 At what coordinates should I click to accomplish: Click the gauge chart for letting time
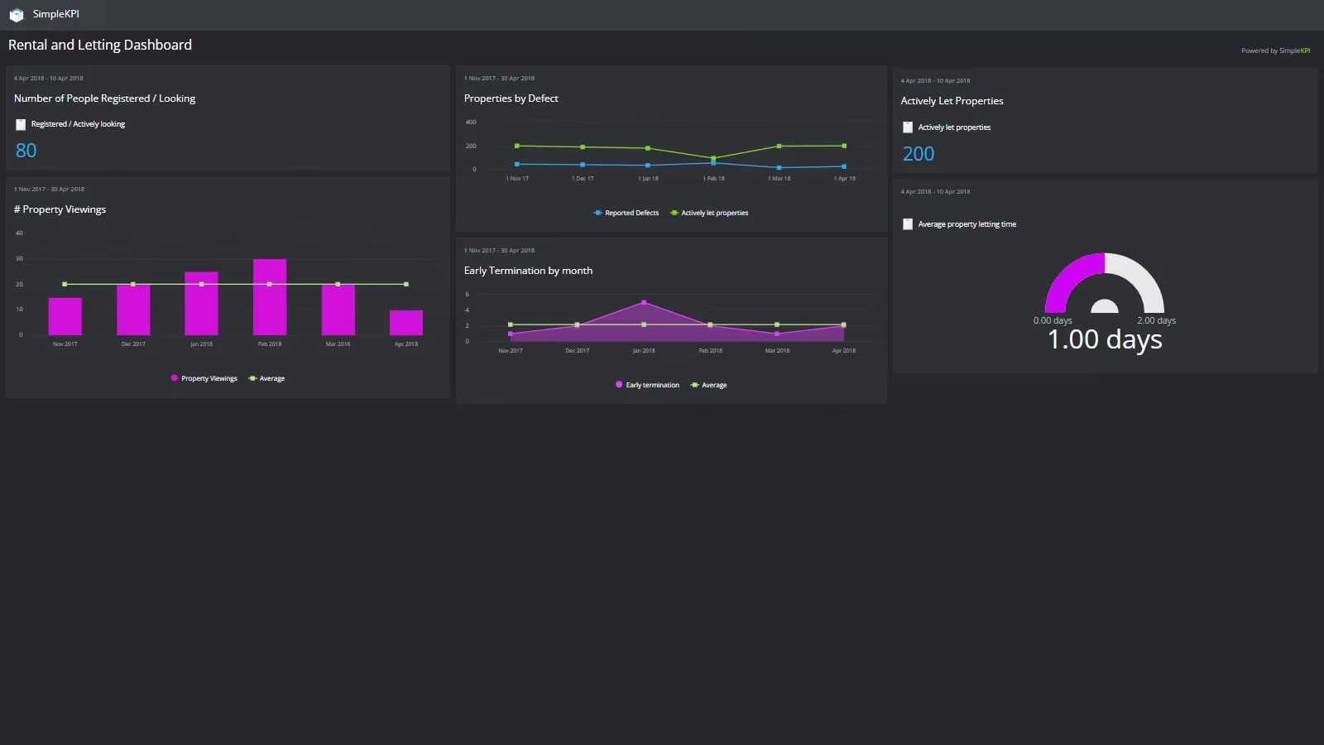point(1105,283)
